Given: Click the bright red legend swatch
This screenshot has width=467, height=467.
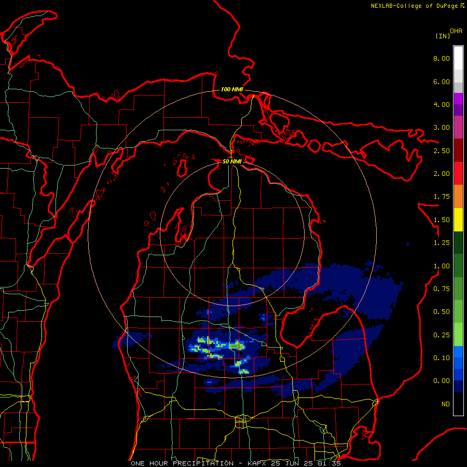Looking at the screenshot, I should point(458,173).
